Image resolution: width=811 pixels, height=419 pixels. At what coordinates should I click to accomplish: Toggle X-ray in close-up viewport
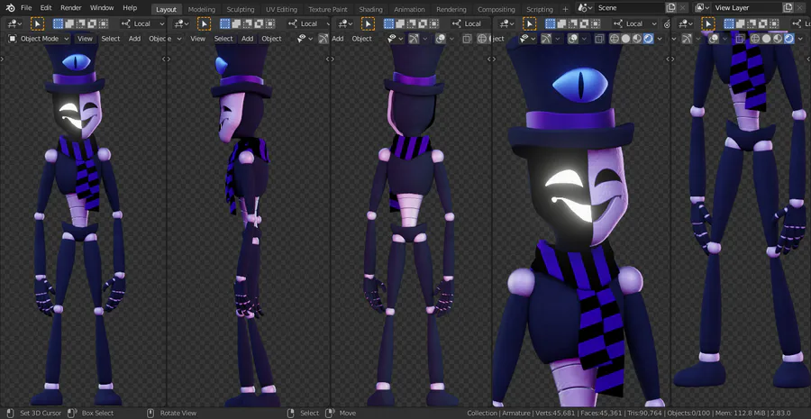click(599, 38)
